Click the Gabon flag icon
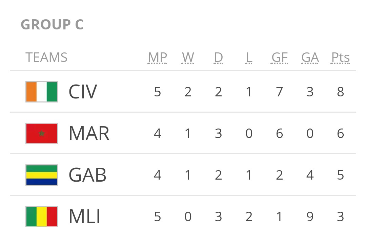 [42, 175]
